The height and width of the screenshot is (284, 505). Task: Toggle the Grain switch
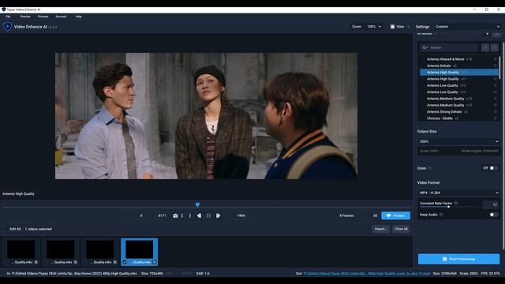493,168
